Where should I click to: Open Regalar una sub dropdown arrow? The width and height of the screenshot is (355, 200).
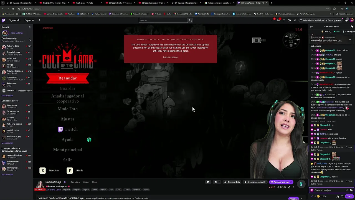pos(291,182)
